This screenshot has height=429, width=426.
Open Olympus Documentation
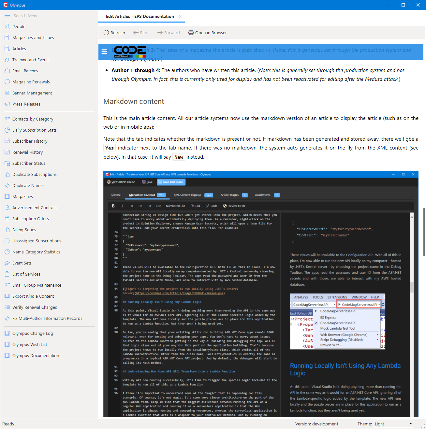point(36,356)
